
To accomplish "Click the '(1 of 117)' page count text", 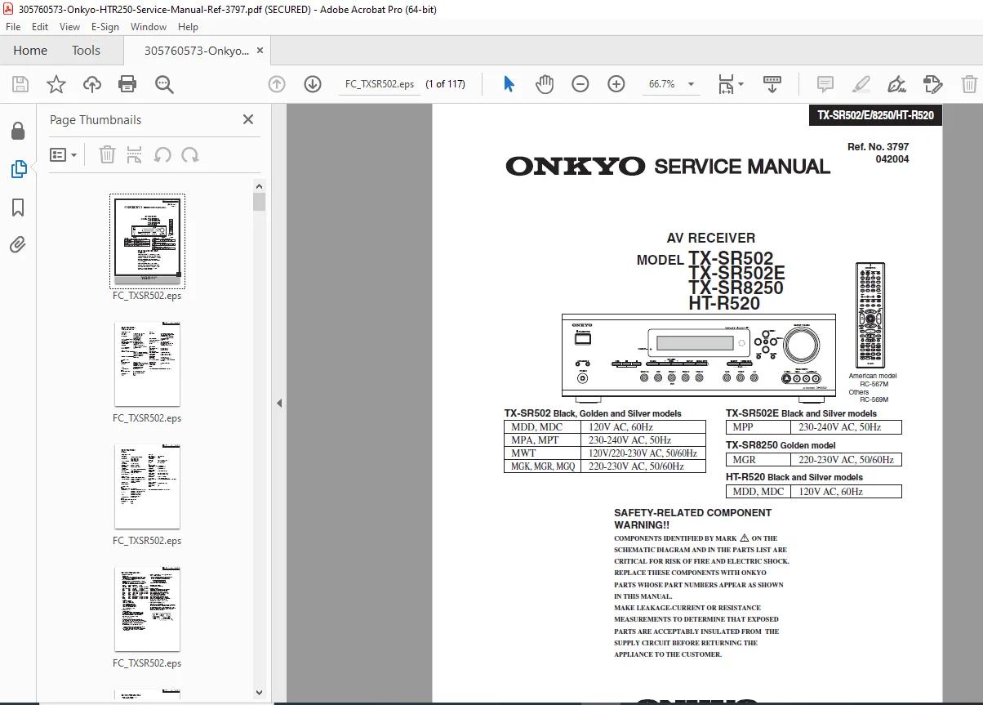I will pyautogui.click(x=446, y=84).
